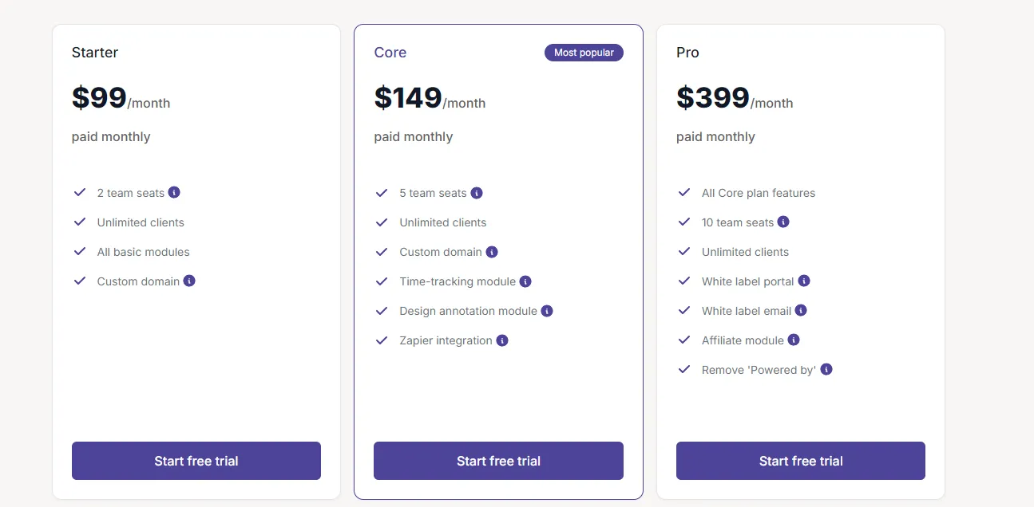This screenshot has height=507, width=1034.
Task: Open info icon beside 5 team seats
Action: (477, 192)
